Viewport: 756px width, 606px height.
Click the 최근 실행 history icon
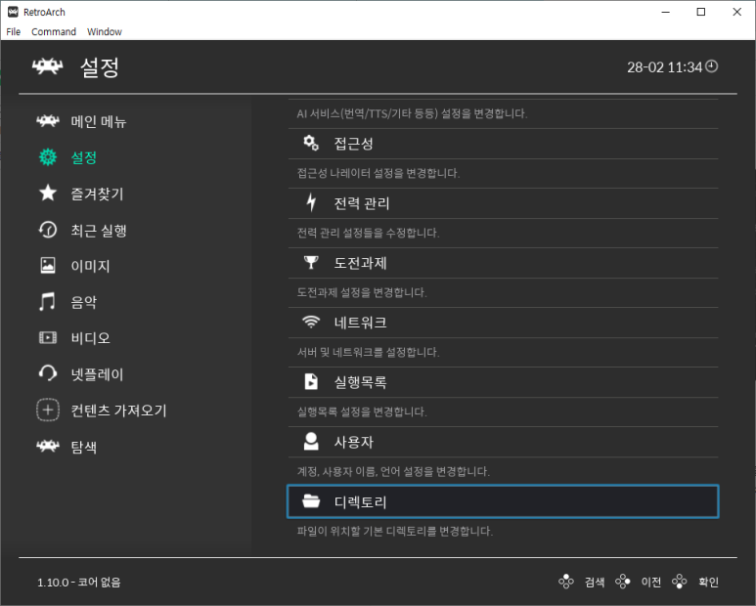click(x=48, y=230)
